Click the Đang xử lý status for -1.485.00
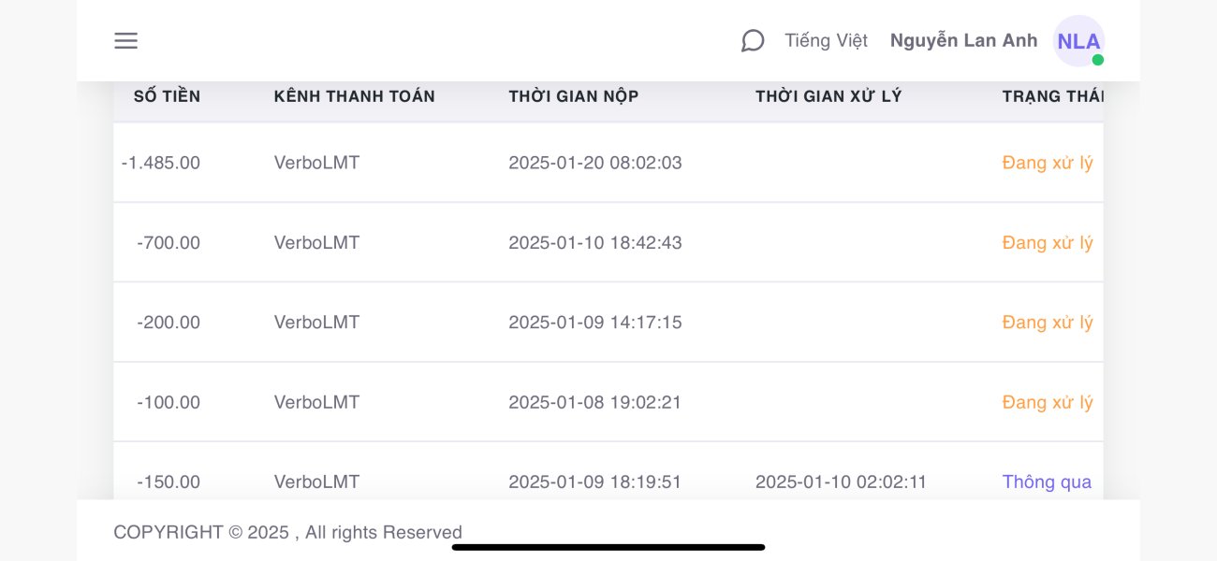 [1047, 163]
